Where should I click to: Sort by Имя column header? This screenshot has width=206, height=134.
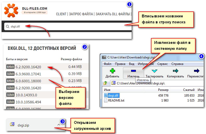pos(107,90)
